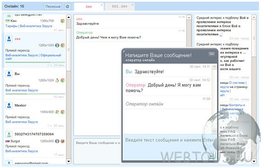Viewport: 261px width, 168px height.
Task: Open the О системе link in right panel
Action: point(237,83)
